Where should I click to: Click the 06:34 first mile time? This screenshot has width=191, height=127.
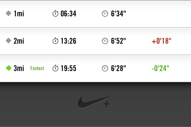68,13
